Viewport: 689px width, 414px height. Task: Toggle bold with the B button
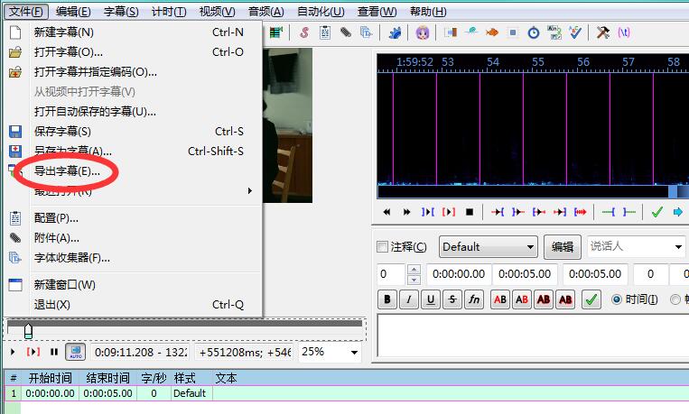point(387,299)
